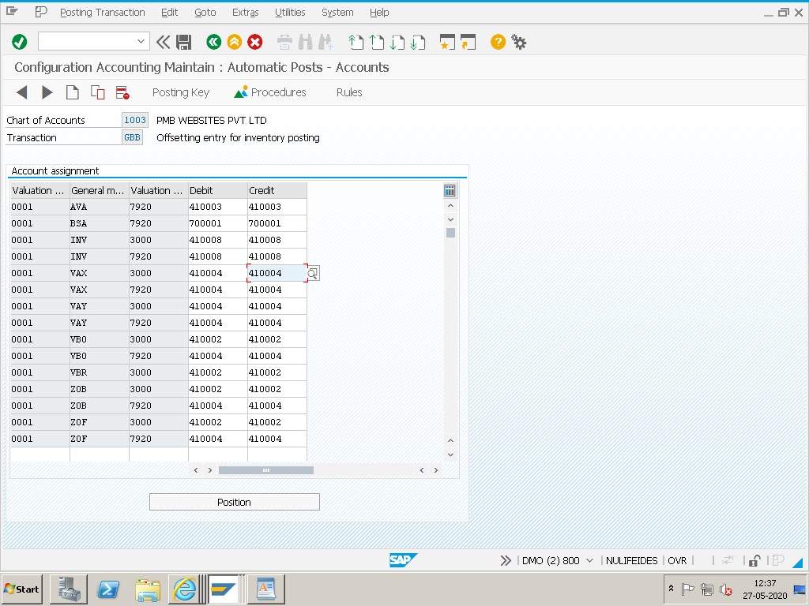
Task: Click the Action Center flag tray icon
Action: pyautogui.click(x=688, y=589)
